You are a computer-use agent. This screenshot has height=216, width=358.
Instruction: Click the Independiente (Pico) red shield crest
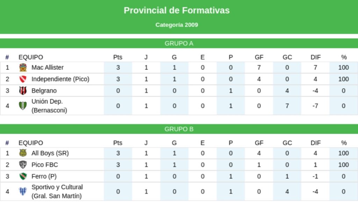click(23, 79)
